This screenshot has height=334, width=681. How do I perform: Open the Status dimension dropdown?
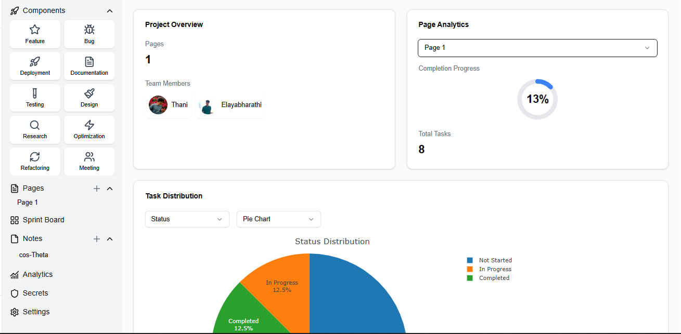(x=187, y=219)
